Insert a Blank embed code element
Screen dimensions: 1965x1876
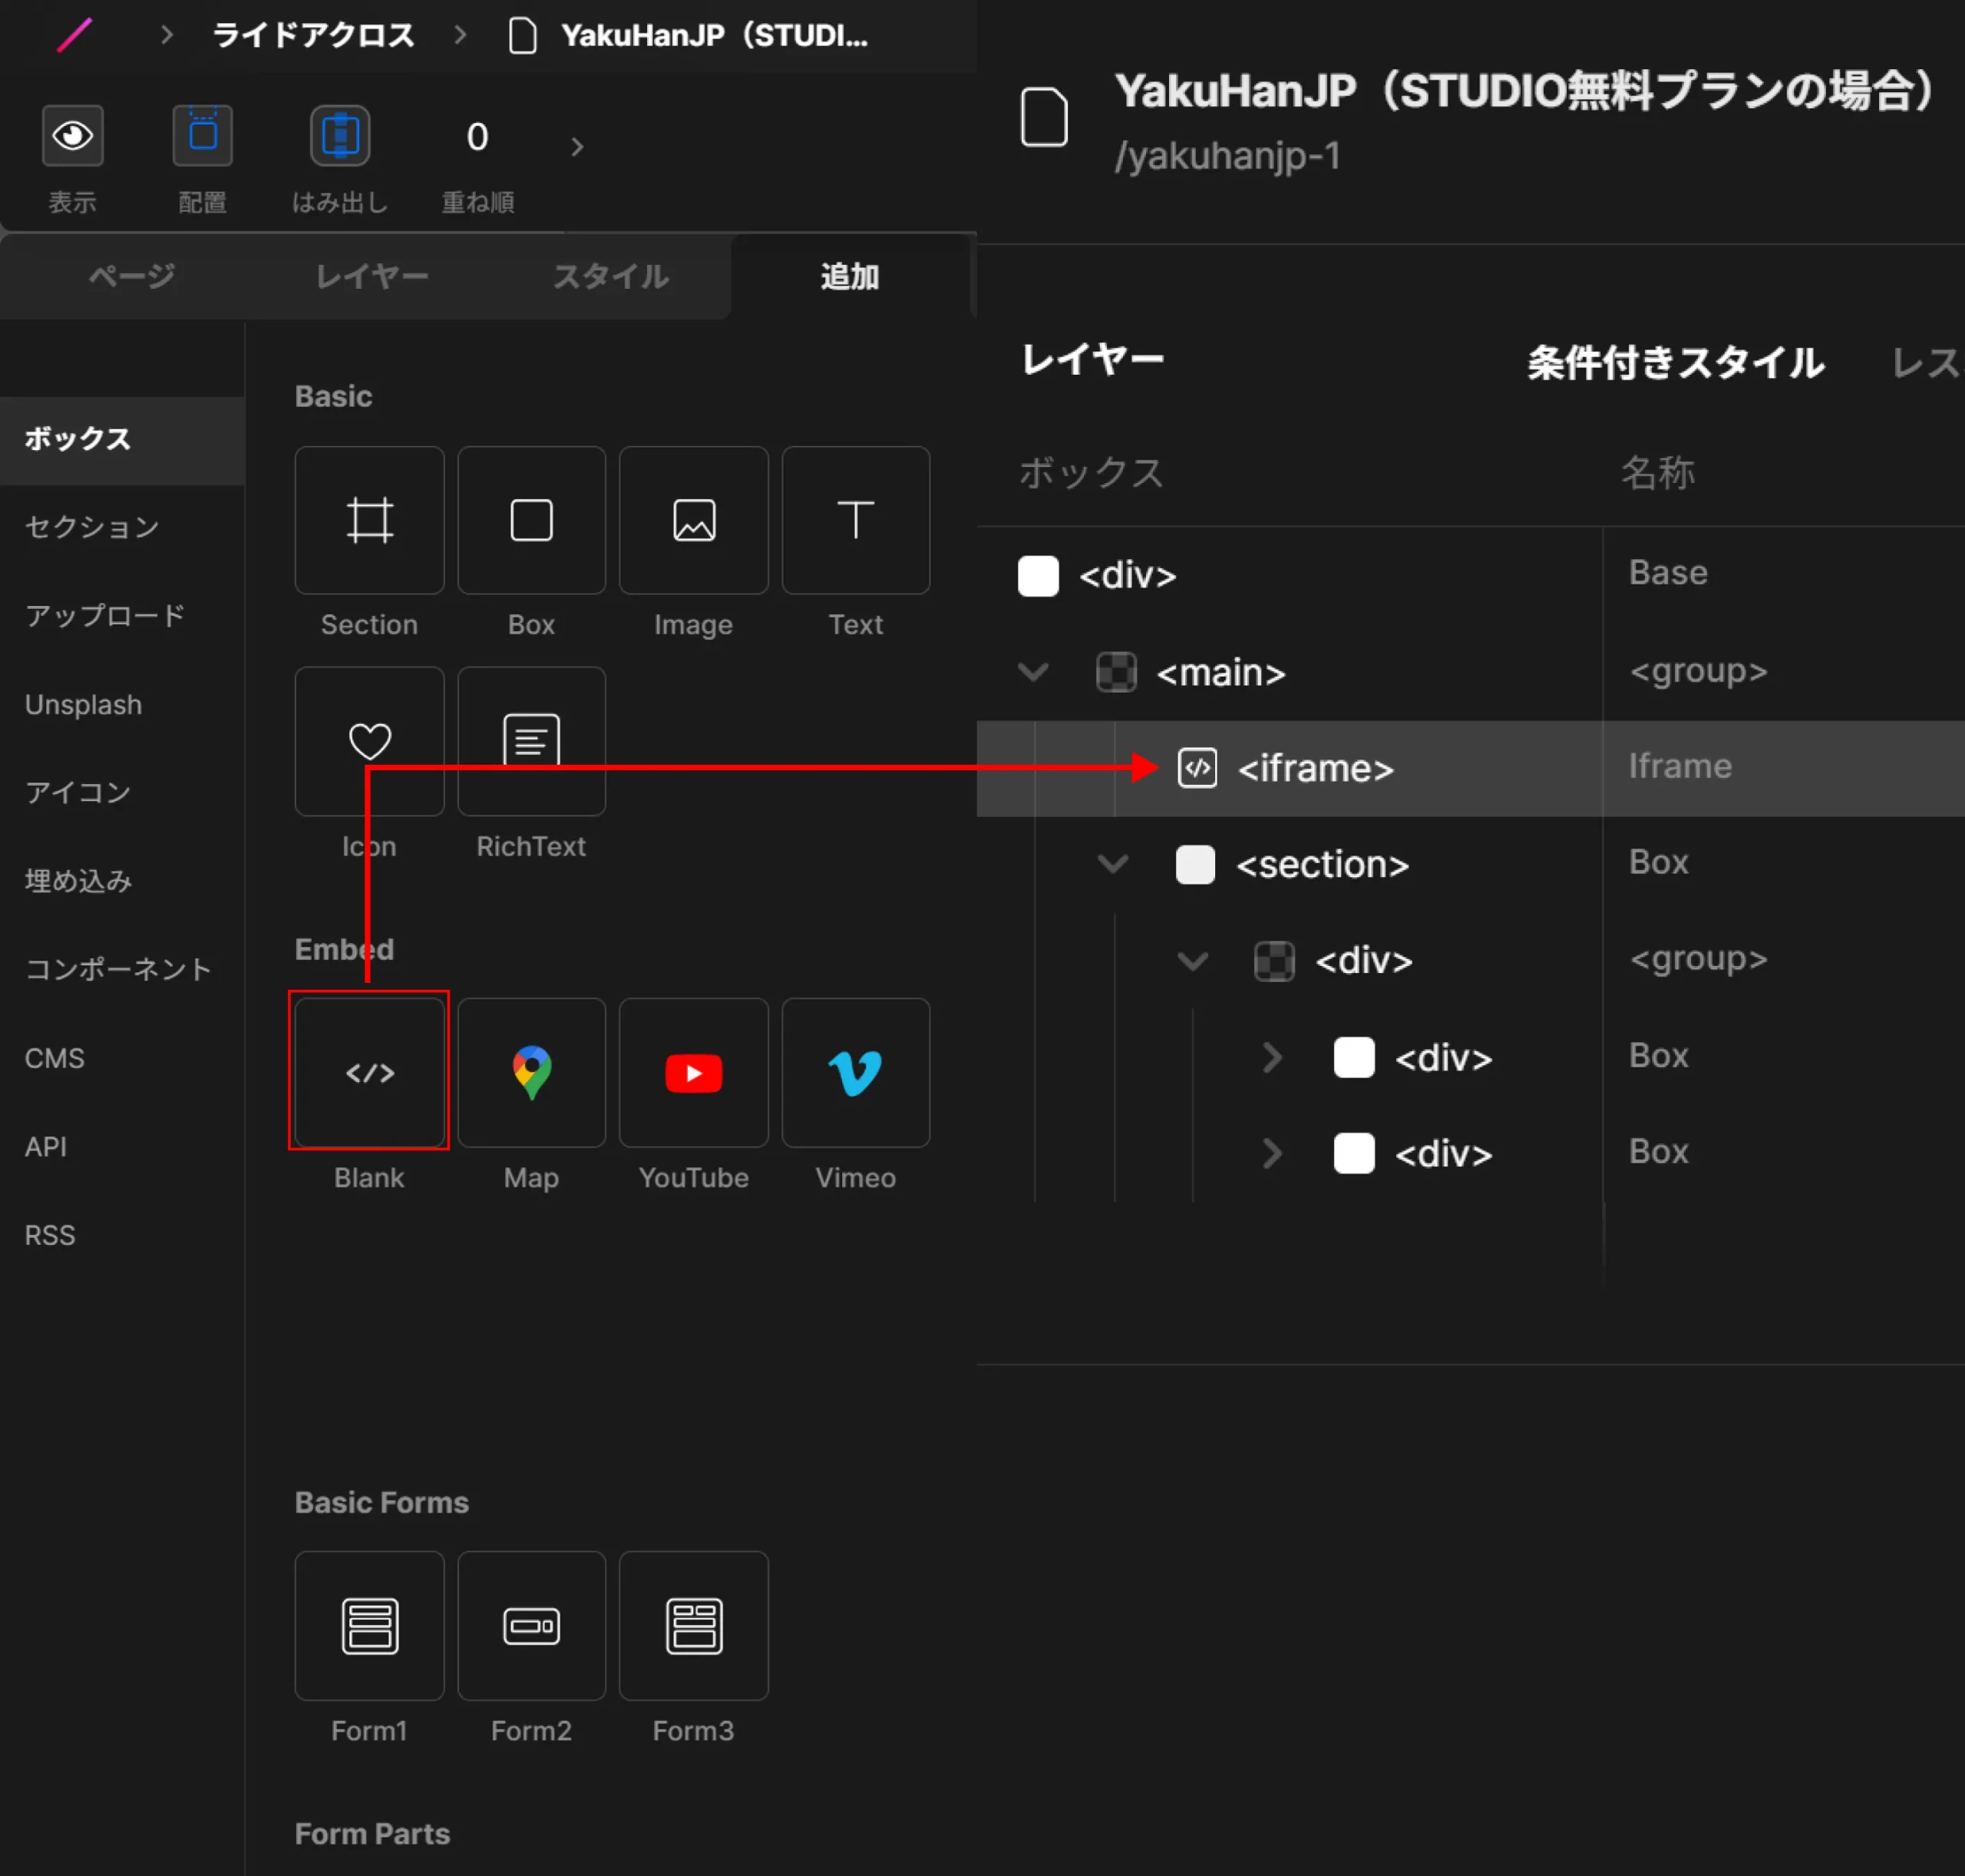tap(368, 1072)
